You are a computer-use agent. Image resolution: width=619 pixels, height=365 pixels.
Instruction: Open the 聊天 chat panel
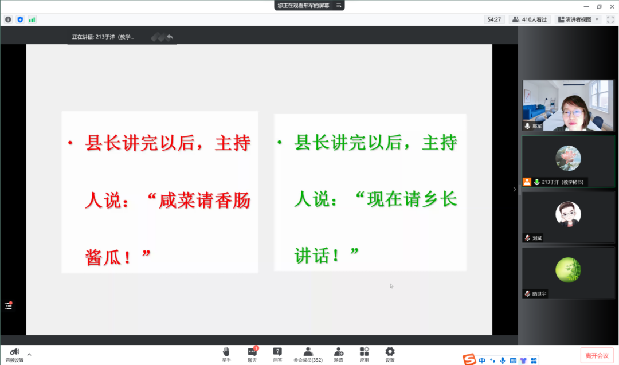pos(252,354)
